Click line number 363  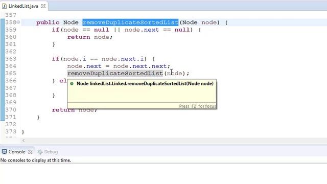click(x=11, y=59)
